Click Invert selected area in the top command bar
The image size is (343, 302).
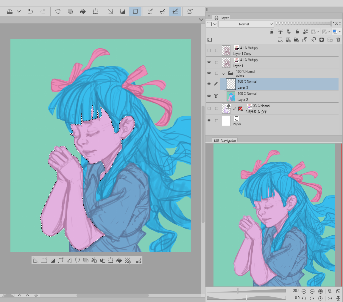[x=123, y=11]
